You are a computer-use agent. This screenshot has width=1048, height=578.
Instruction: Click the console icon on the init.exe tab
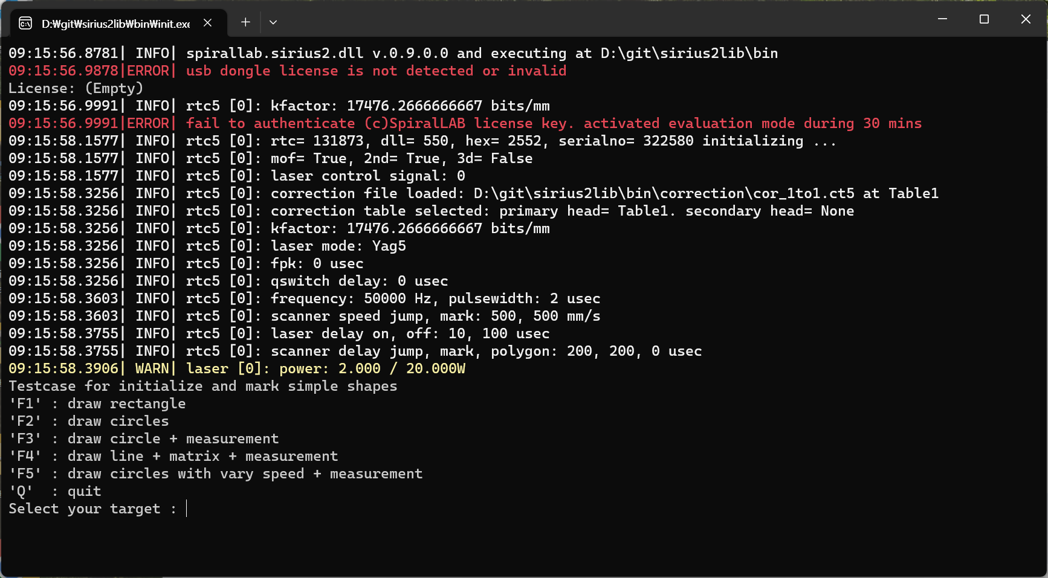[x=25, y=23]
